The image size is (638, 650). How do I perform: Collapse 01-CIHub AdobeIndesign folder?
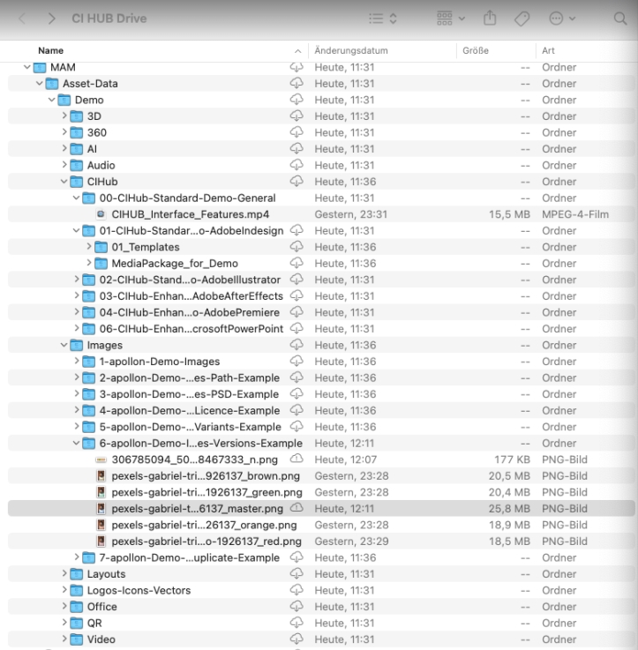click(x=76, y=230)
